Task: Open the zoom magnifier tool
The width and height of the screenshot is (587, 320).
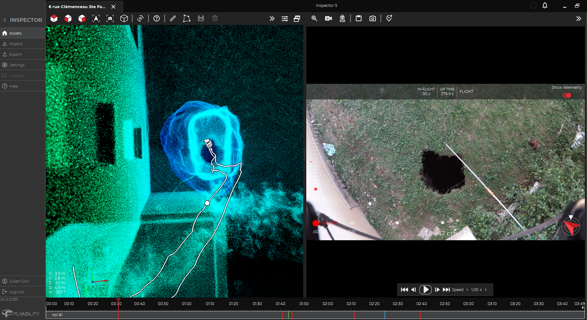Action: click(314, 18)
